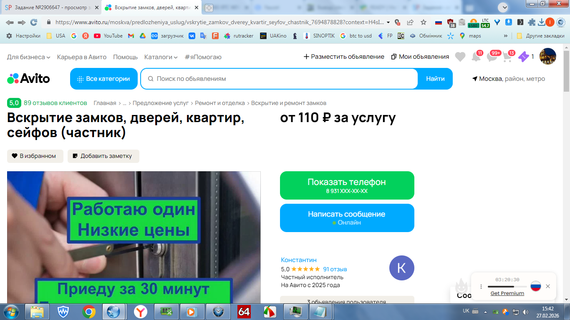Open YouTube bookmark
The width and height of the screenshot is (570, 320).
(108, 36)
